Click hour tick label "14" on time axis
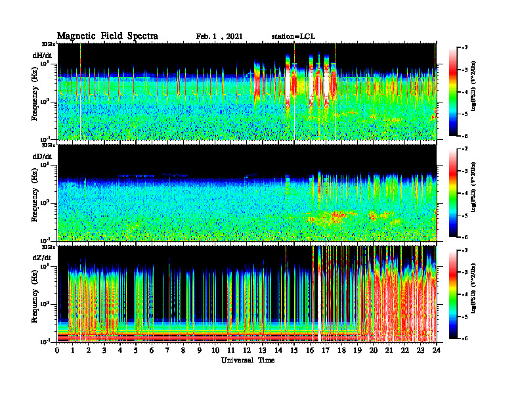Viewport: 520px width, 402px height. [278, 350]
